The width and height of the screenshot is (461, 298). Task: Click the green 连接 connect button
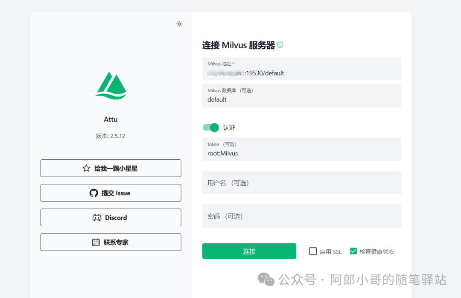pos(249,251)
